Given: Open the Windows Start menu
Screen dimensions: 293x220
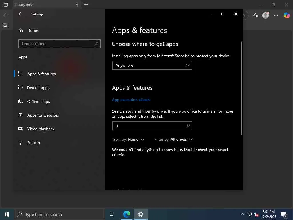Looking at the screenshot, I should (x=7, y=214).
